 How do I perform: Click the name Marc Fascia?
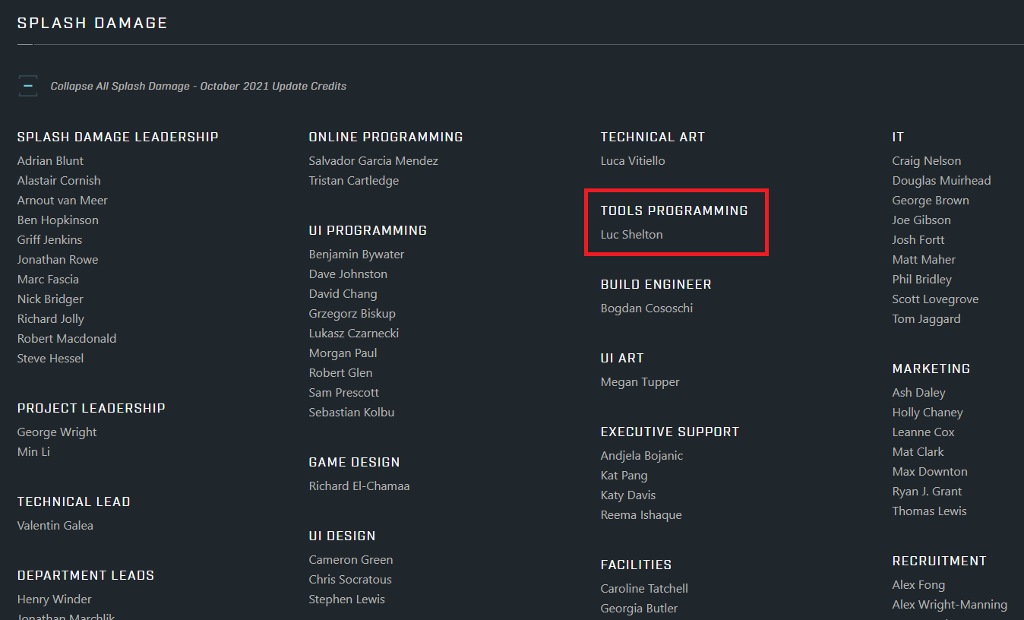[48, 280]
